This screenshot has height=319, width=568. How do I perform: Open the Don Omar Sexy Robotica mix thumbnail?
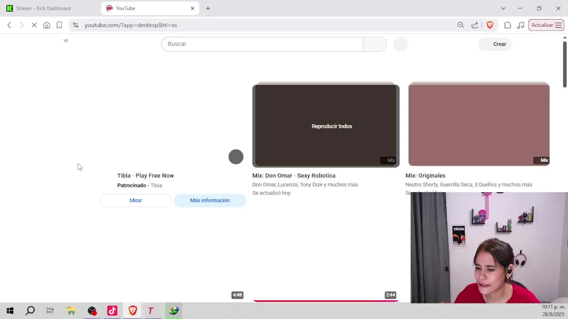(326, 125)
